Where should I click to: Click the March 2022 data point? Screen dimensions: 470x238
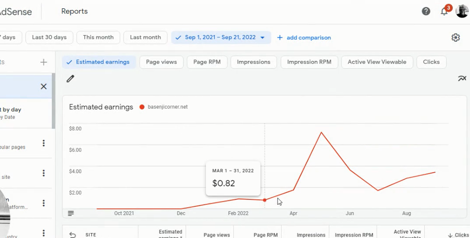264,200
